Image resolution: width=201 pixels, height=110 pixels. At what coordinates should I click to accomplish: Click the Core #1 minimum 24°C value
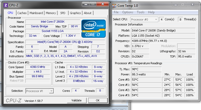pos(167,85)
